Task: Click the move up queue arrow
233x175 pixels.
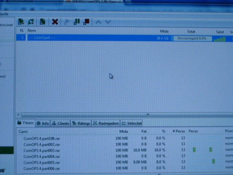Action: click(x=98, y=22)
